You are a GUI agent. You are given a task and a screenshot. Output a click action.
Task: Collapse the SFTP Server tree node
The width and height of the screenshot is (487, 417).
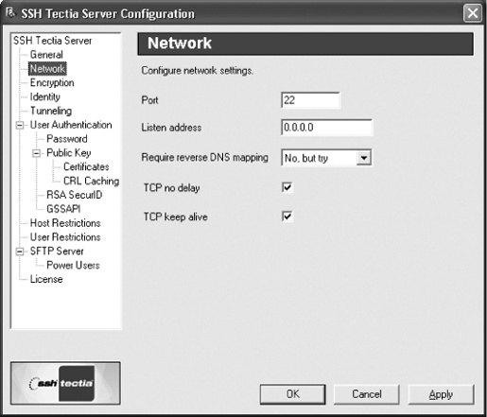[x=20, y=252]
